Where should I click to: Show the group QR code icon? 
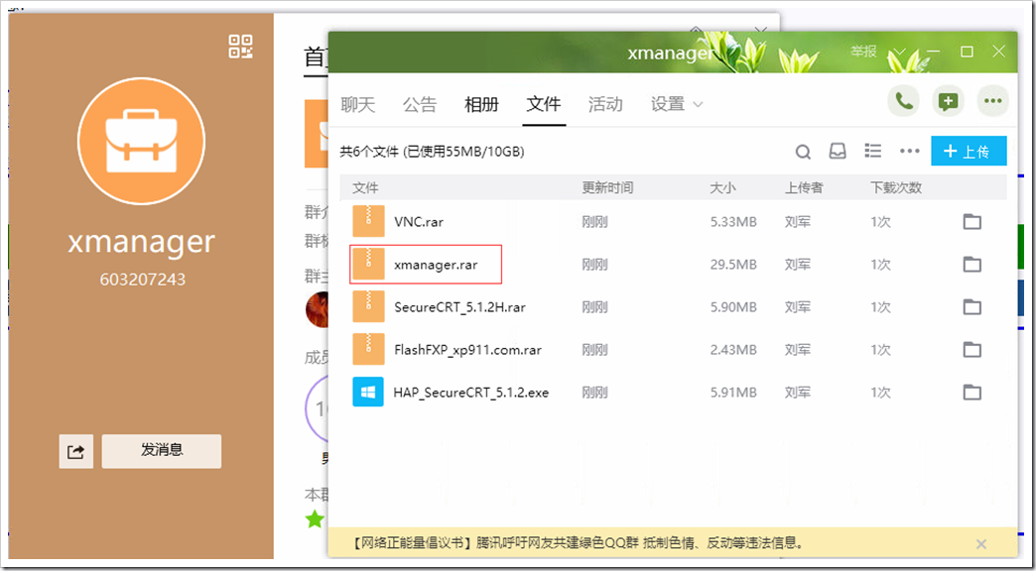point(241,47)
